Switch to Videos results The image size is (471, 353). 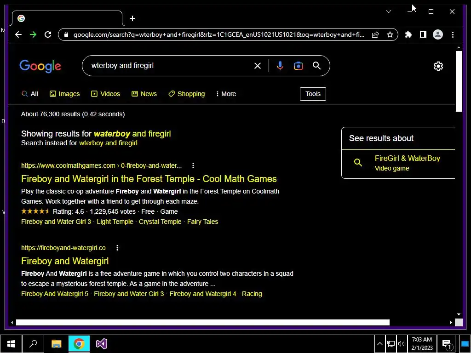point(105,94)
